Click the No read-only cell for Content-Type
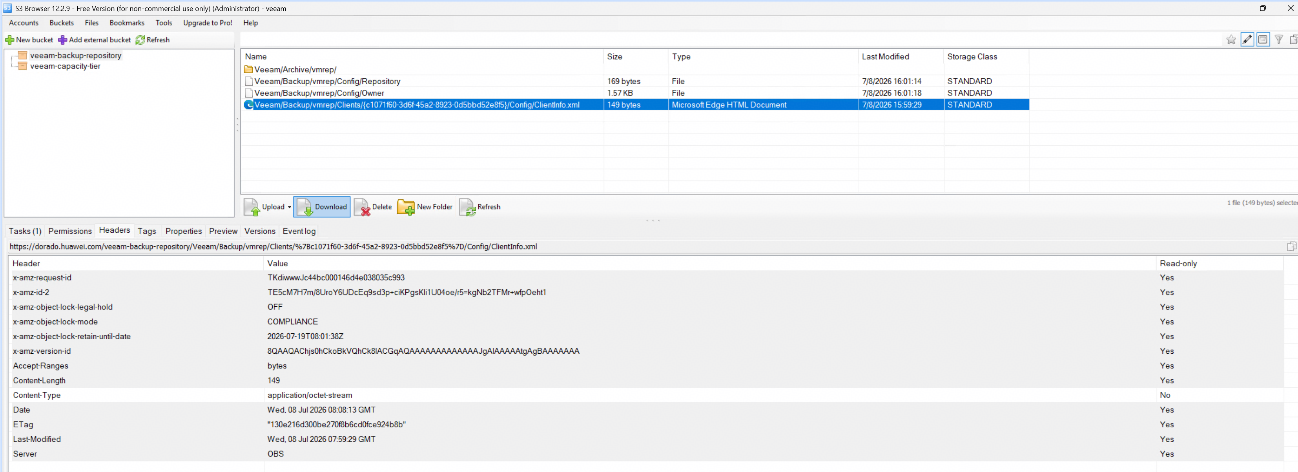The height and width of the screenshot is (472, 1298). click(x=1165, y=395)
